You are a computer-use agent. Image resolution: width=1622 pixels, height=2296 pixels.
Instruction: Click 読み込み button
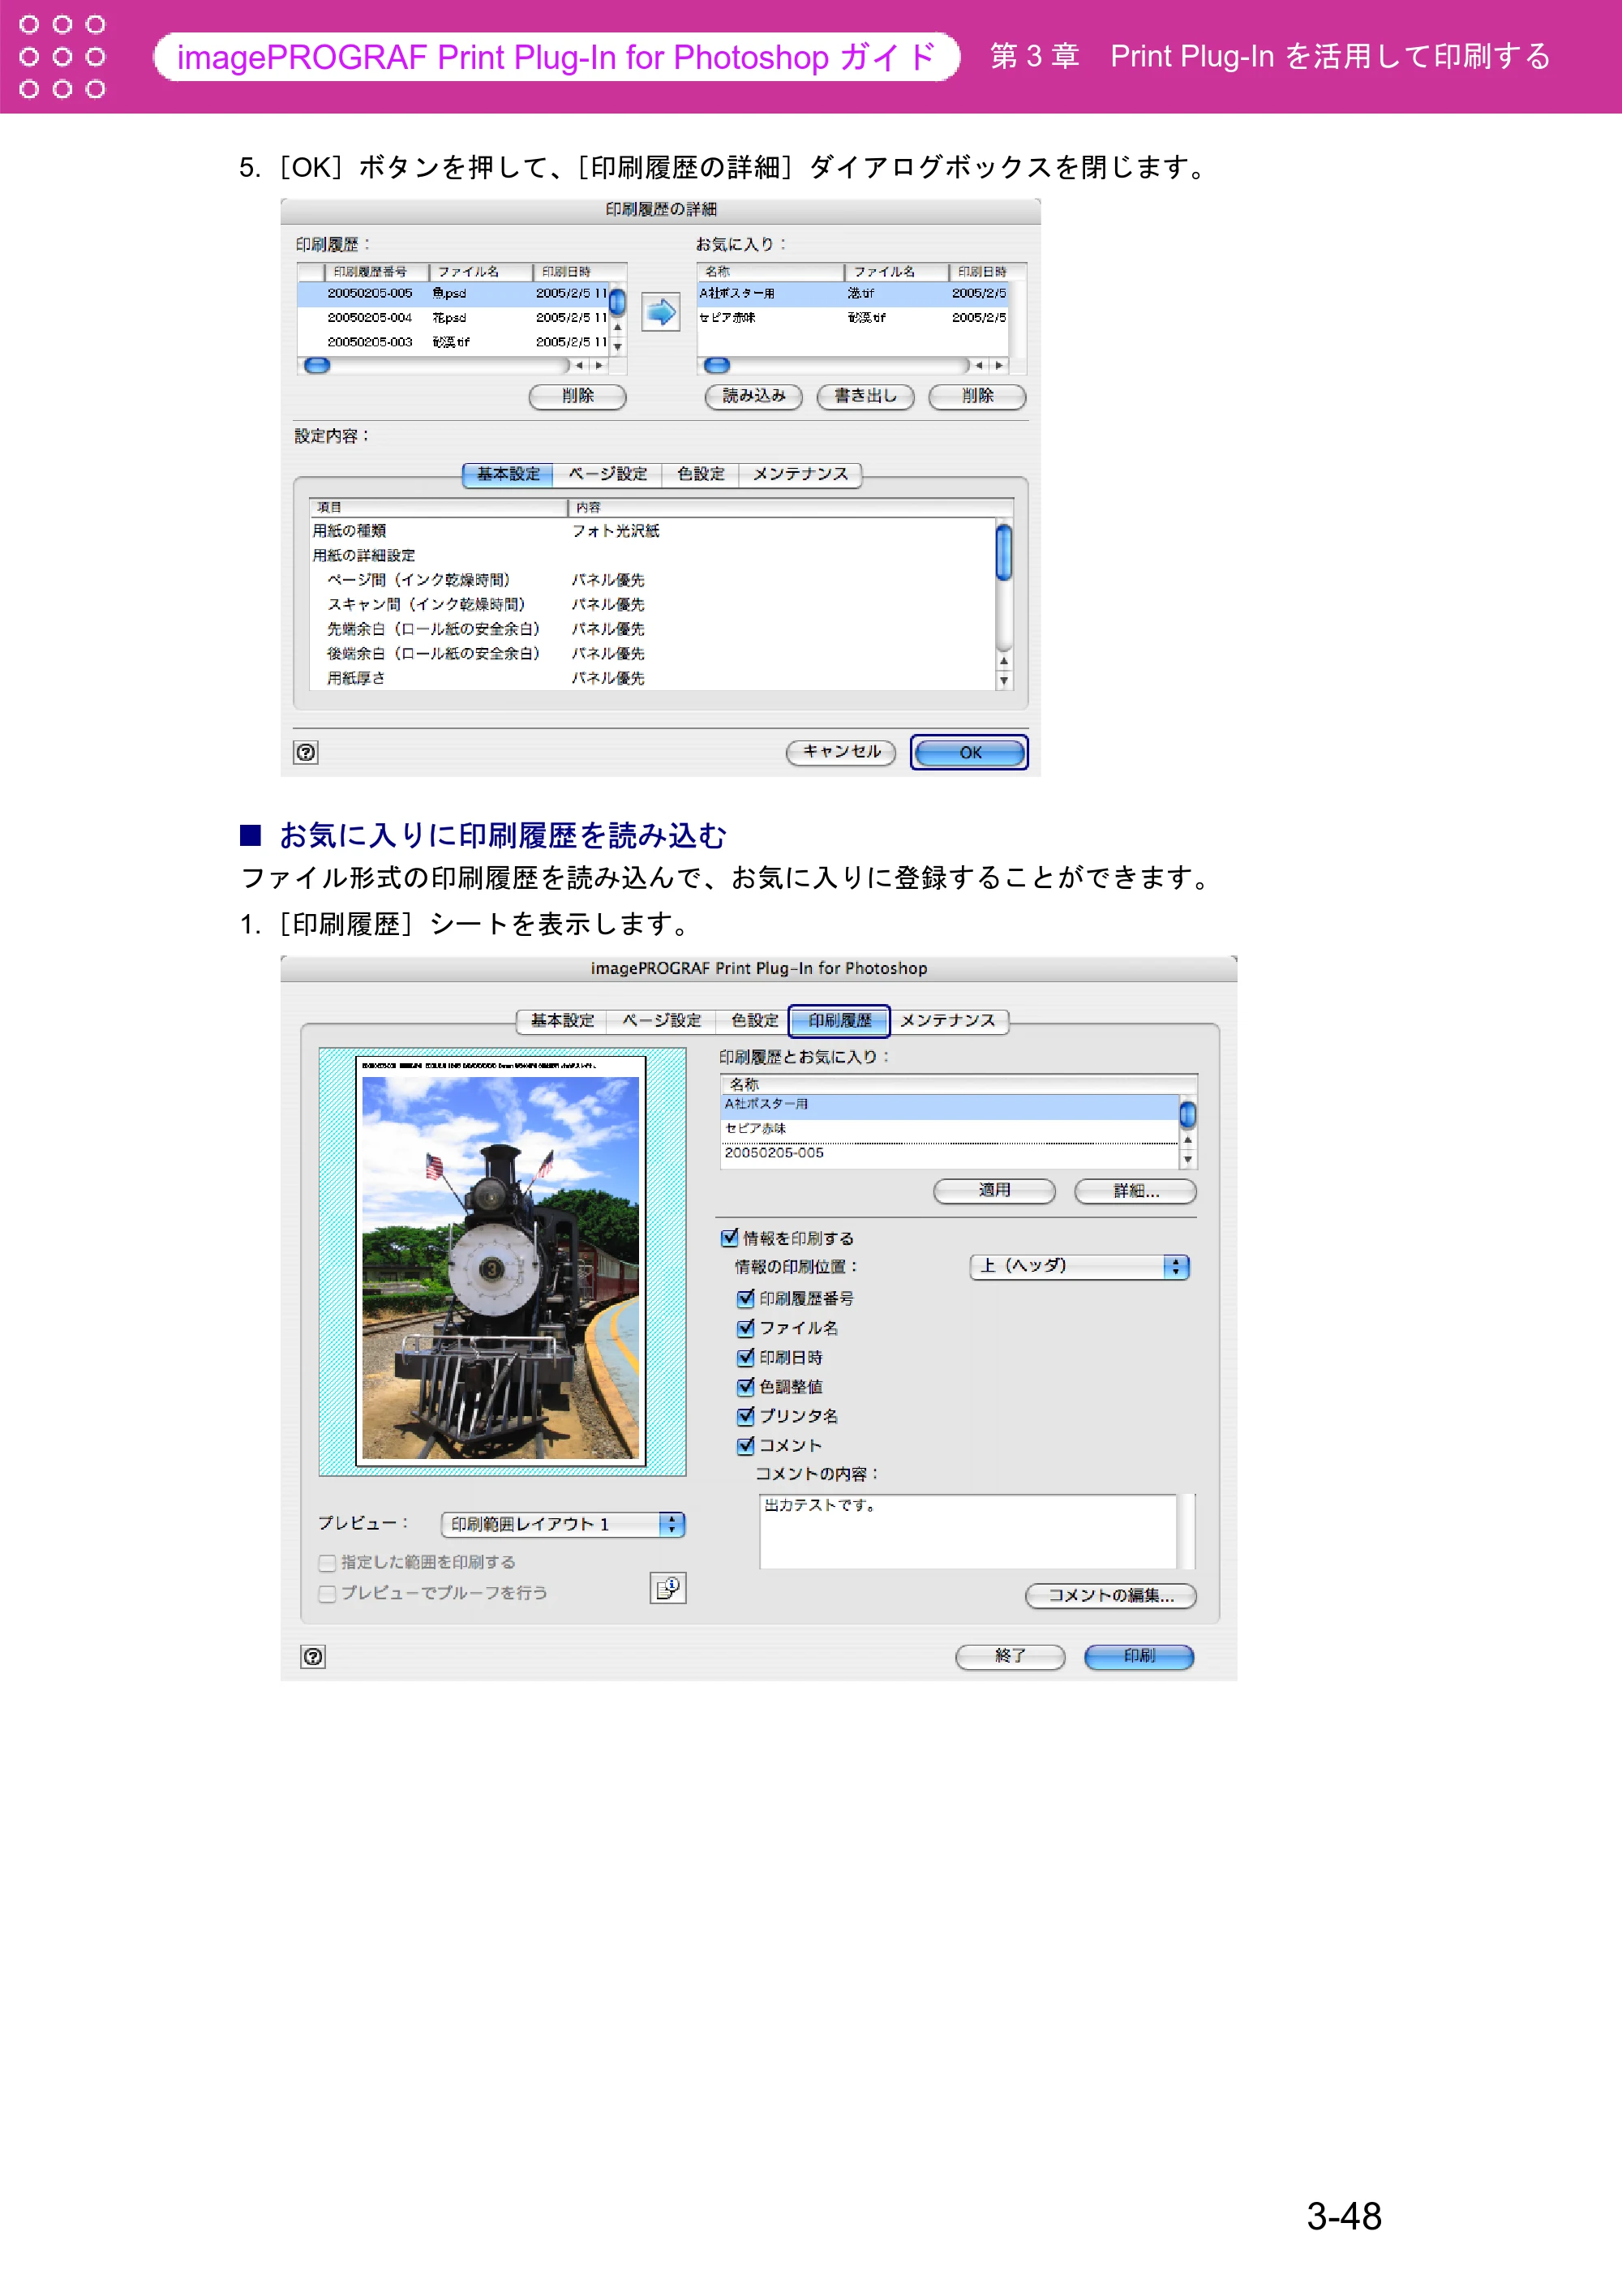tap(754, 396)
